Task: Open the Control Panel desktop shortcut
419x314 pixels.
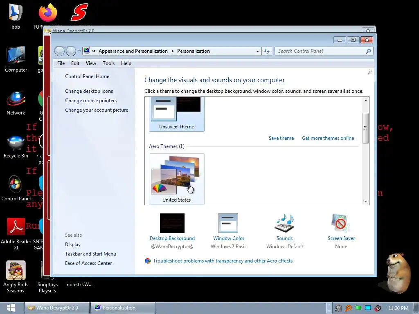Action: [x=16, y=188]
